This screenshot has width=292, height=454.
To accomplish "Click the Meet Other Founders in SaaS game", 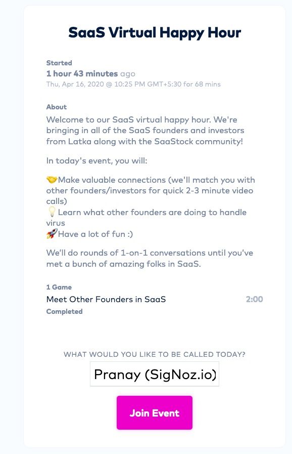I will [x=106, y=299].
